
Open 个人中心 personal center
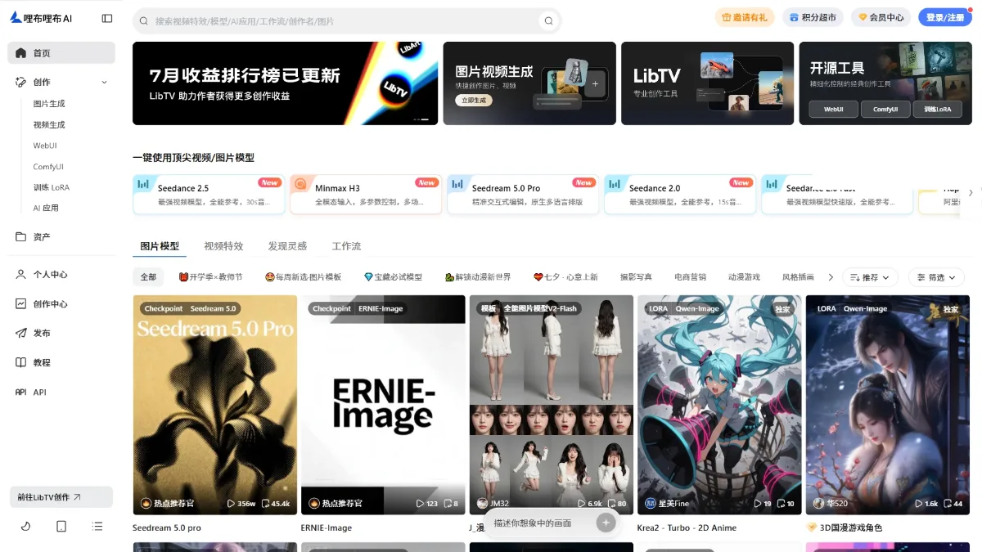pyautogui.click(x=61, y=275)
